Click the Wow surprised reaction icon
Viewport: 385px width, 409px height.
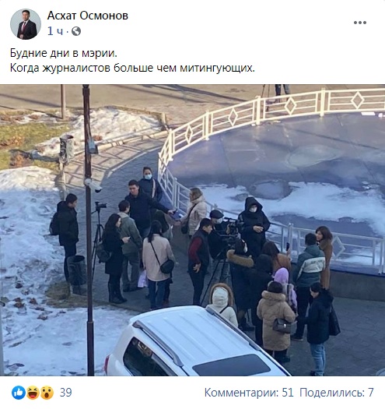click(x=47, y=393)
